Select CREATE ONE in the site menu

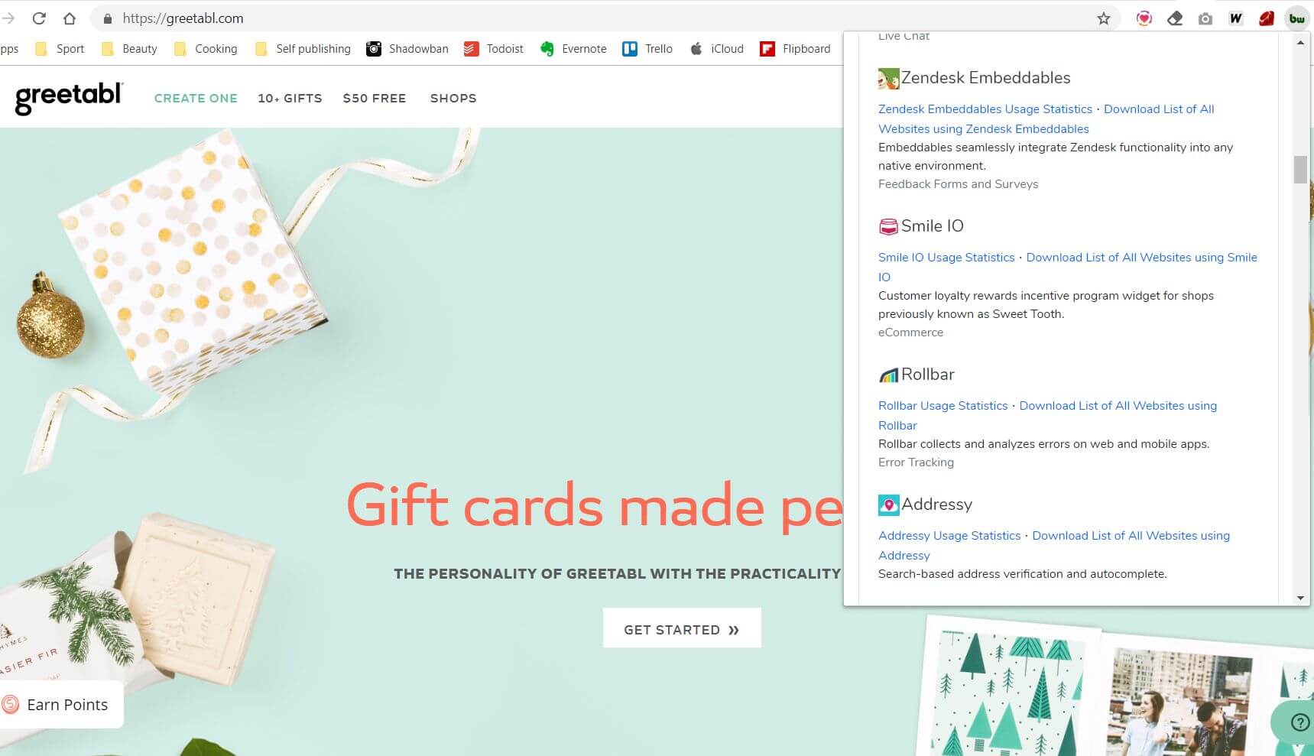(196, 99)
